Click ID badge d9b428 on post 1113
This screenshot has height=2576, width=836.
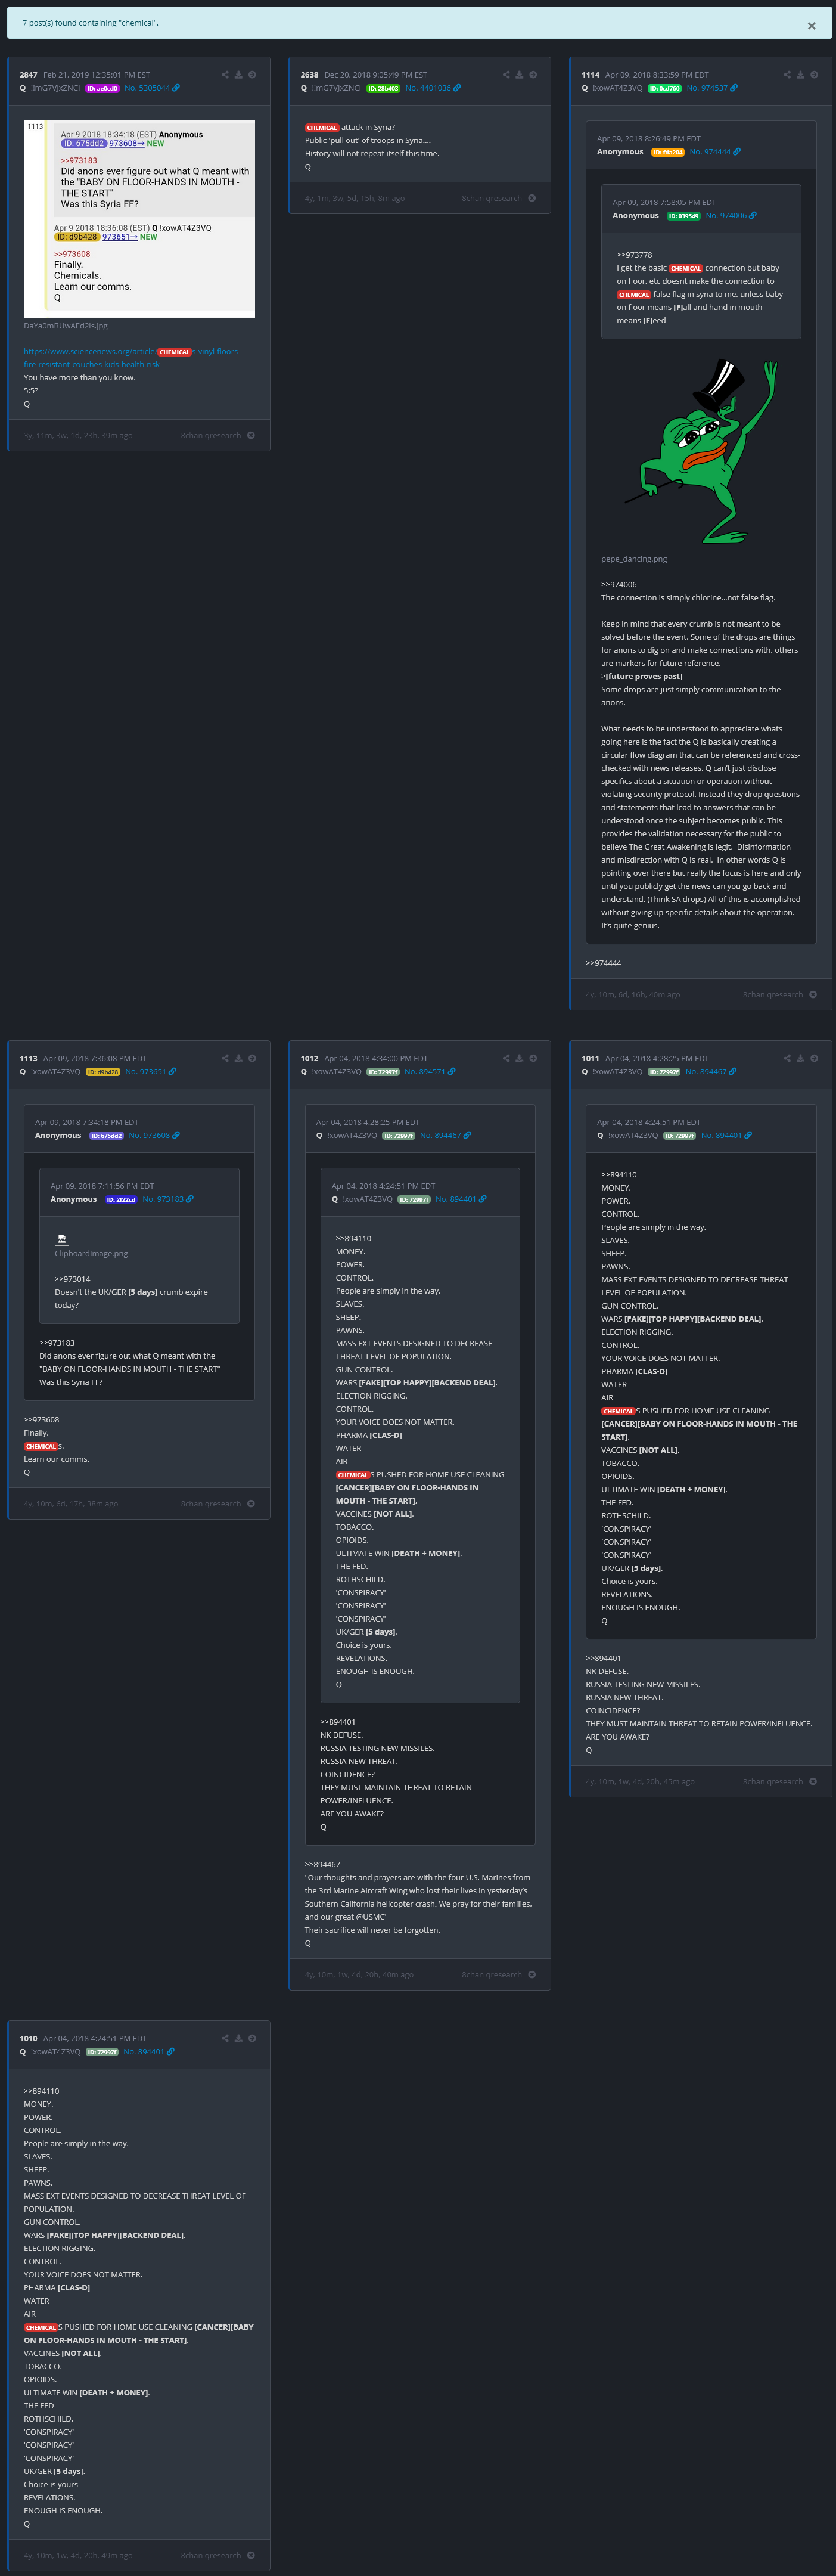point(103,1071)
